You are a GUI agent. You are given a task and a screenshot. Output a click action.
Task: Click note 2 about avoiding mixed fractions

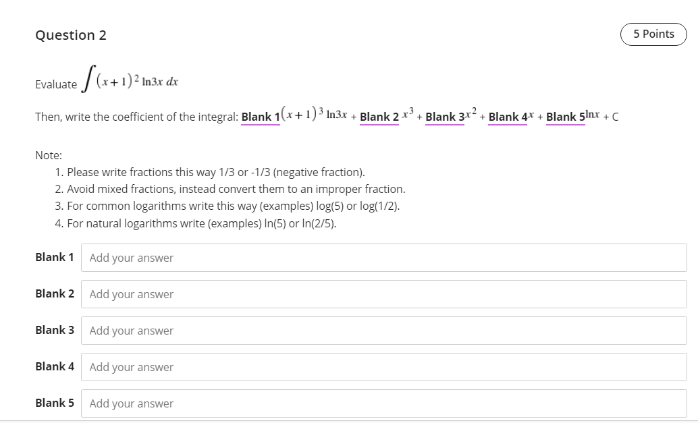click(x=235, y=189)
